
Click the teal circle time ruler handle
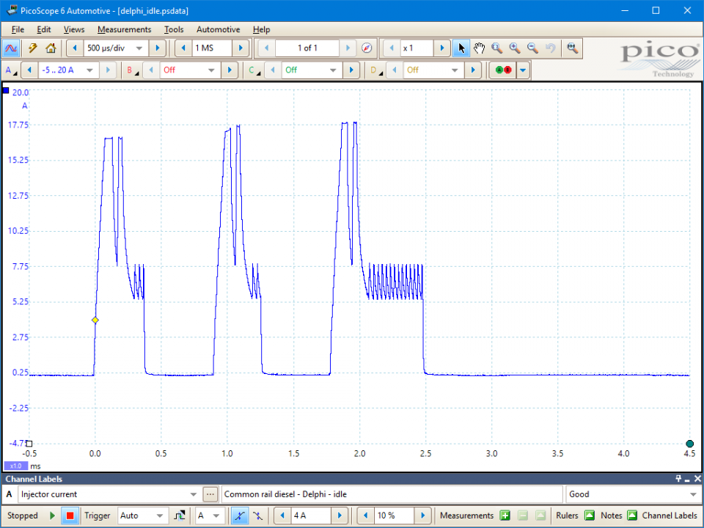point(690,444)
